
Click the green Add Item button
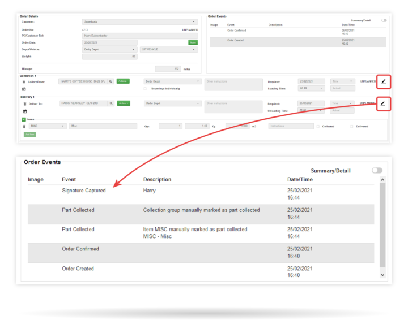[x=30, y=135]
